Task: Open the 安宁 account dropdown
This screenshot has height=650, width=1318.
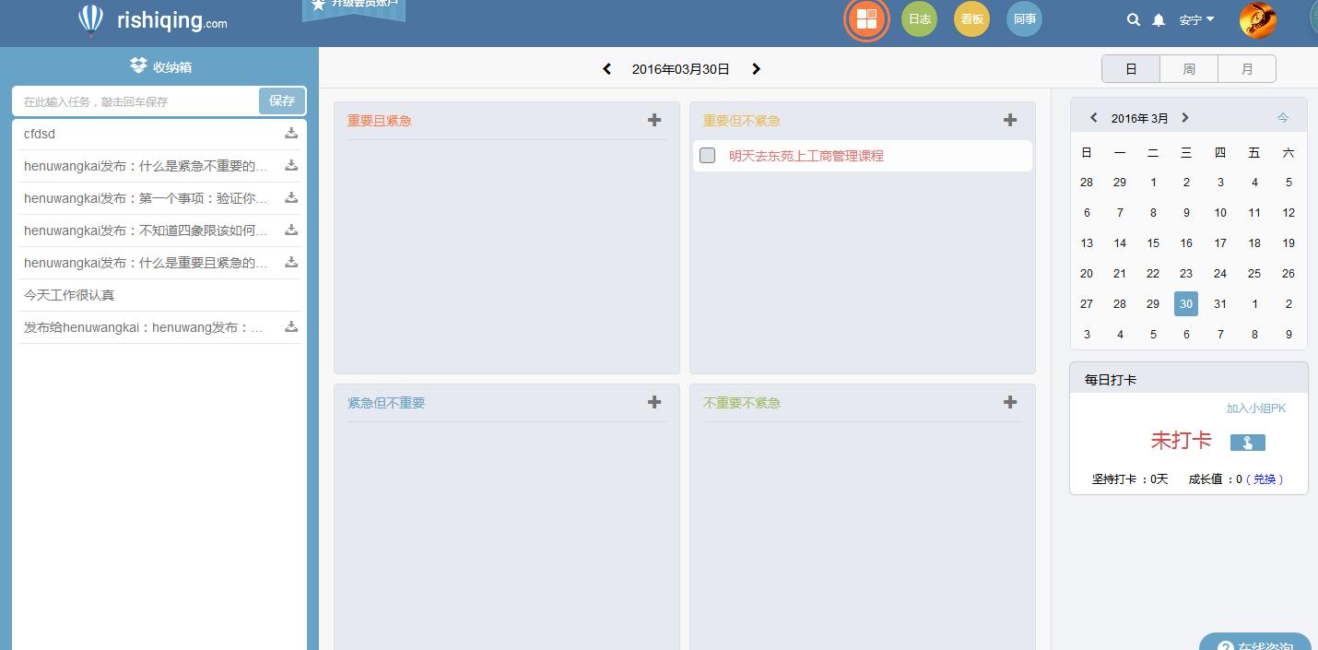Action: pyautogui.click(x=1196, y=18)
